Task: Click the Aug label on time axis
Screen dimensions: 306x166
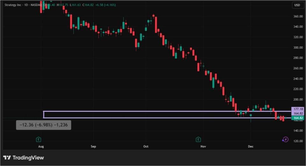Action: 41,147
